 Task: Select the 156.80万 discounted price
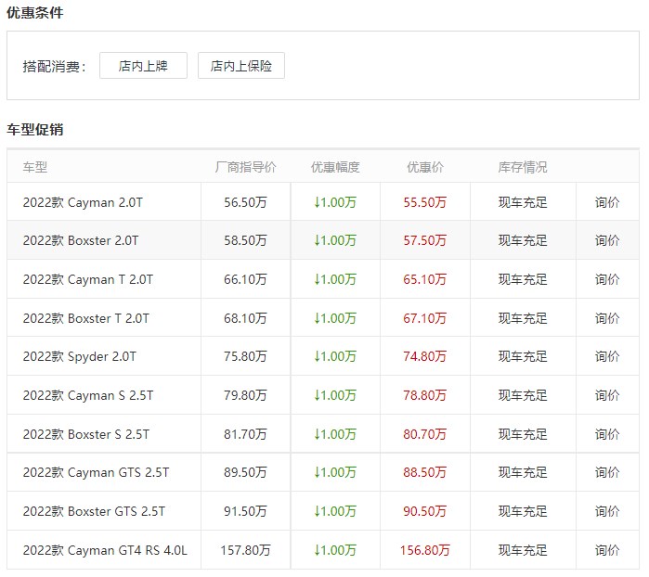424,550
